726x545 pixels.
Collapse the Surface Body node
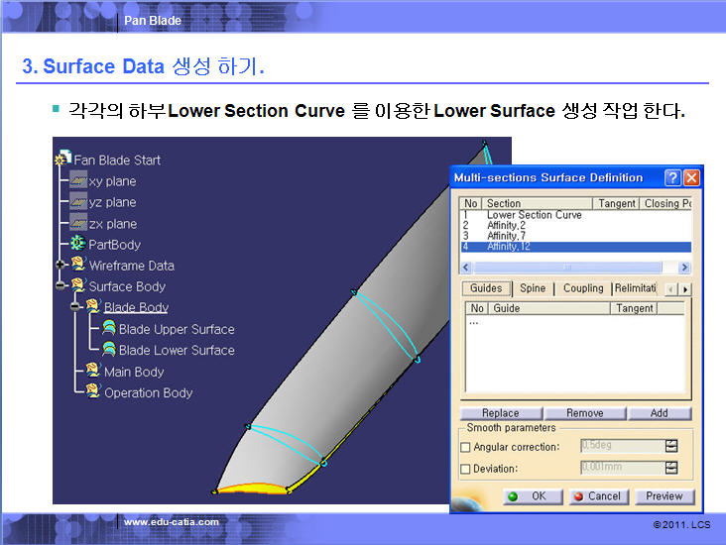point(61,286)
